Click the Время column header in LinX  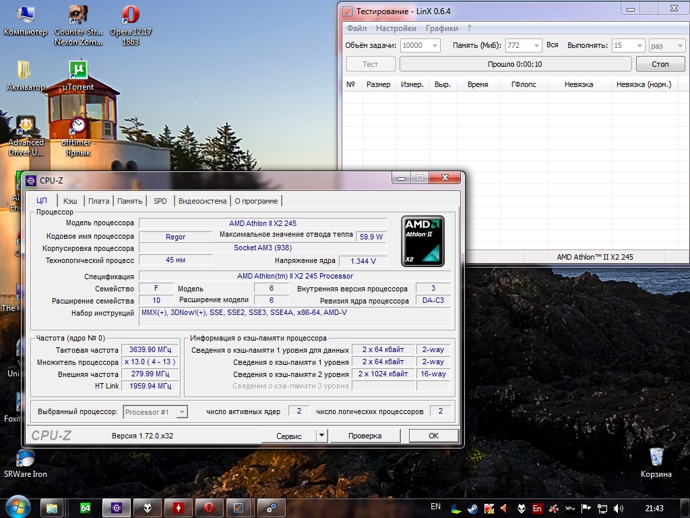[x=478, y=84]
